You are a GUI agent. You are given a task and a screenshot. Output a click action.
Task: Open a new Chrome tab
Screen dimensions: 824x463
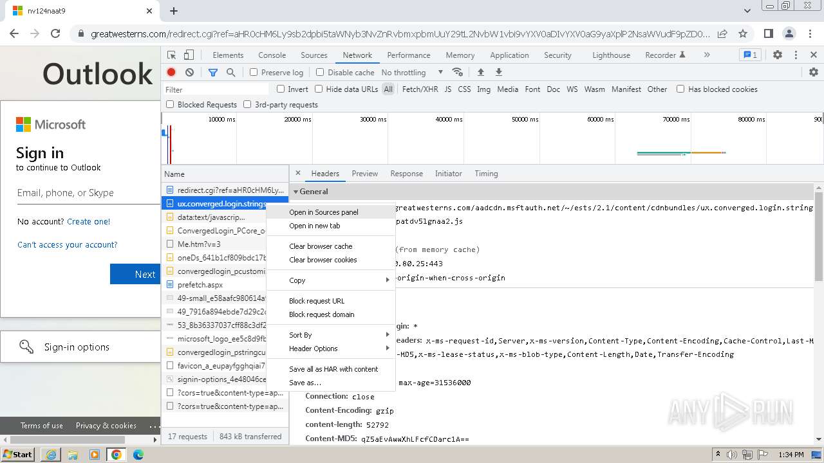tap(174, 11)
